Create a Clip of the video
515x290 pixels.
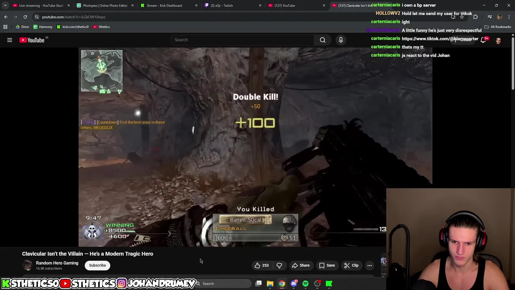(x=351, y=265)
